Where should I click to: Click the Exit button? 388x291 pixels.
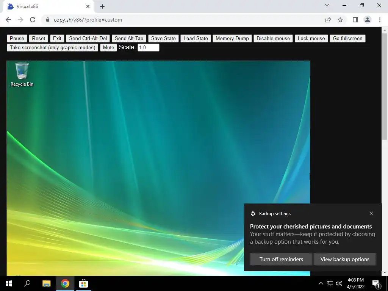pos(57,38)
